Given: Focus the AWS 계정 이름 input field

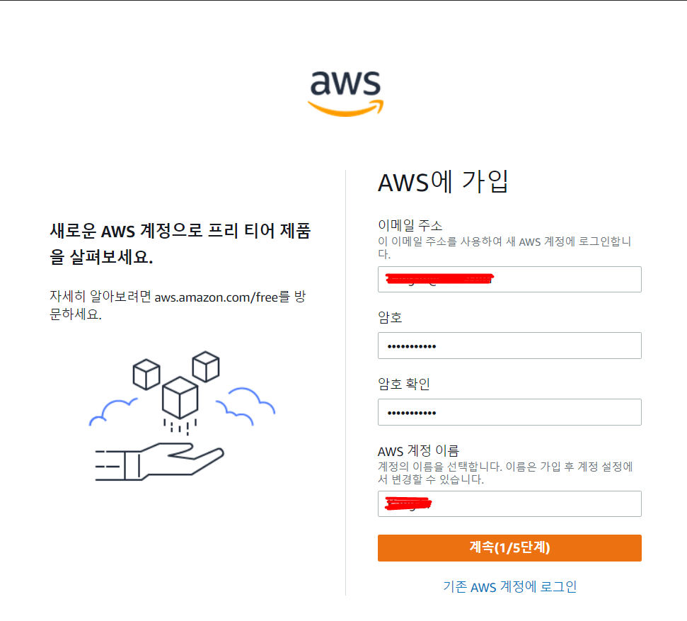Looking at the screenshot, I should (x=509, y=504).
